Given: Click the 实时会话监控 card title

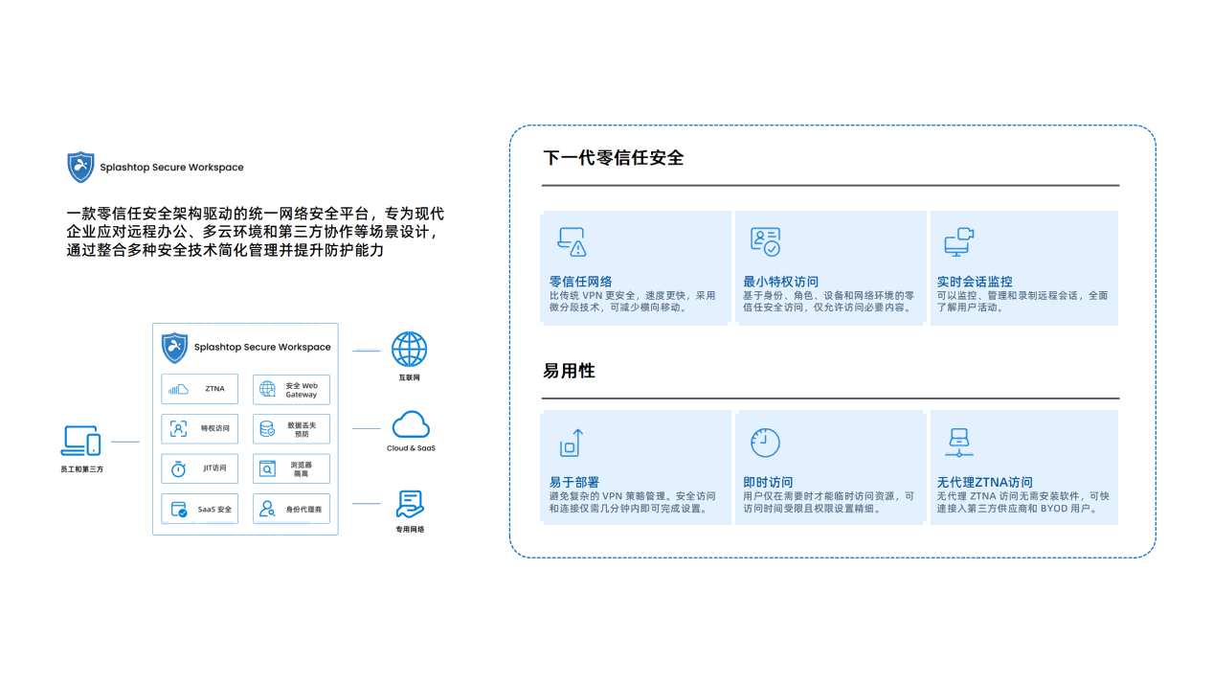Looking at the screenshot, I should pos(975,282).
